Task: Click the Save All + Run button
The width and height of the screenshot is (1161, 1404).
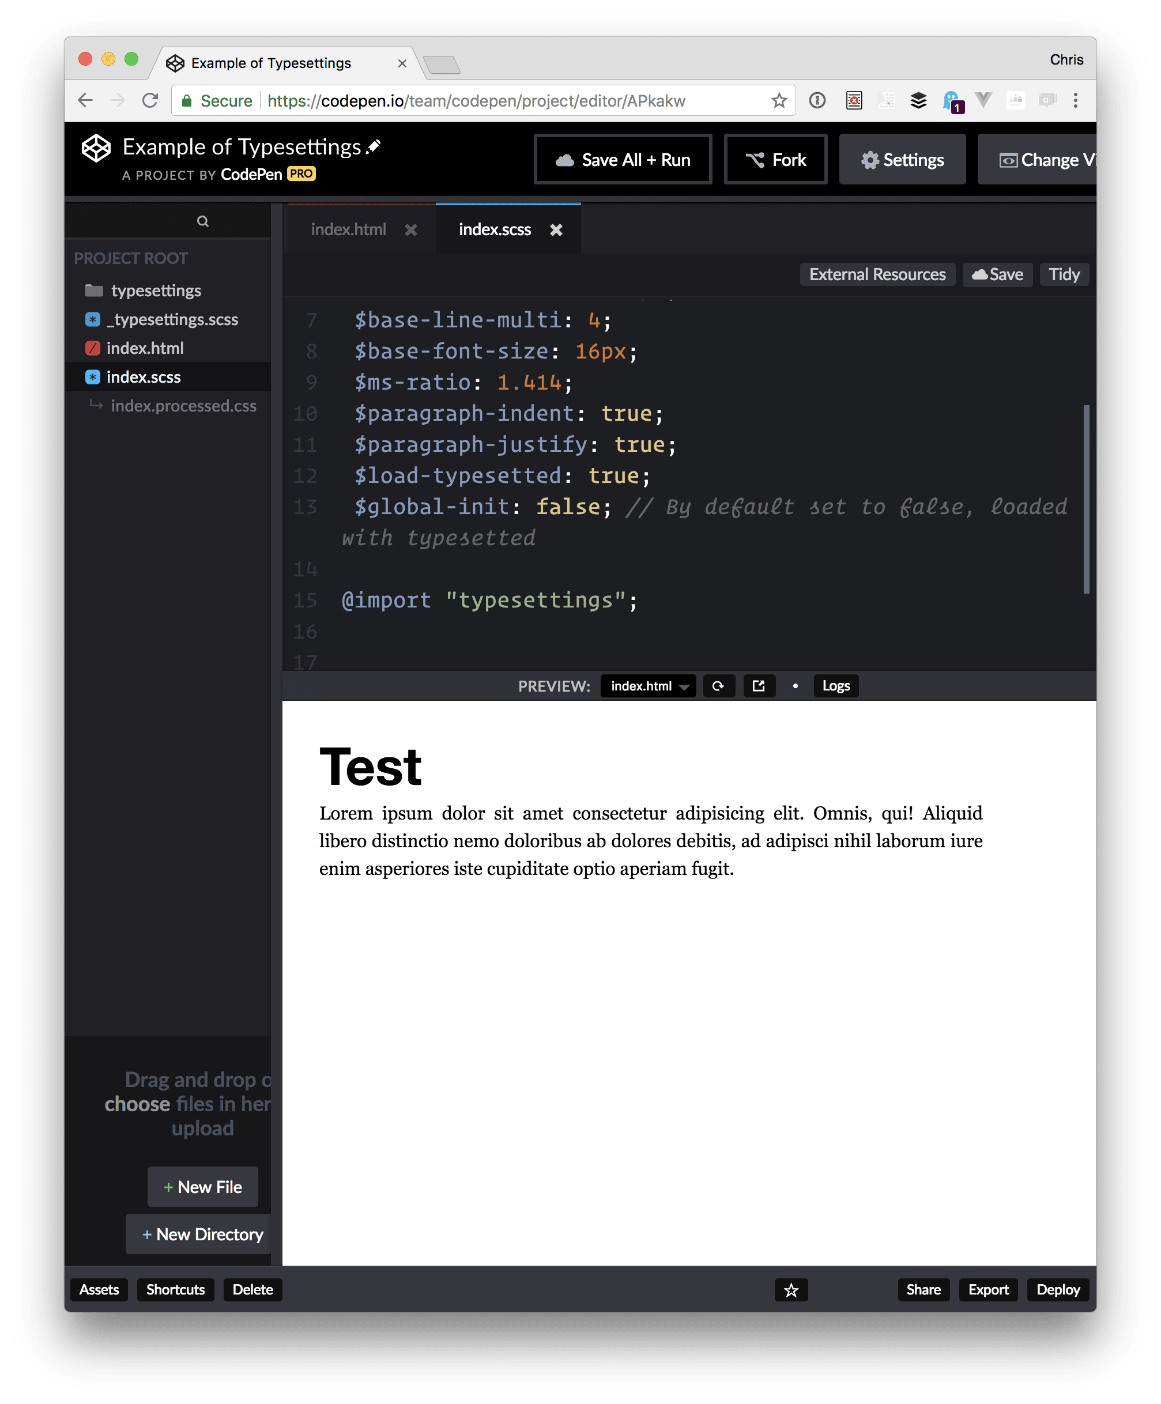Action: click(623, 160)
